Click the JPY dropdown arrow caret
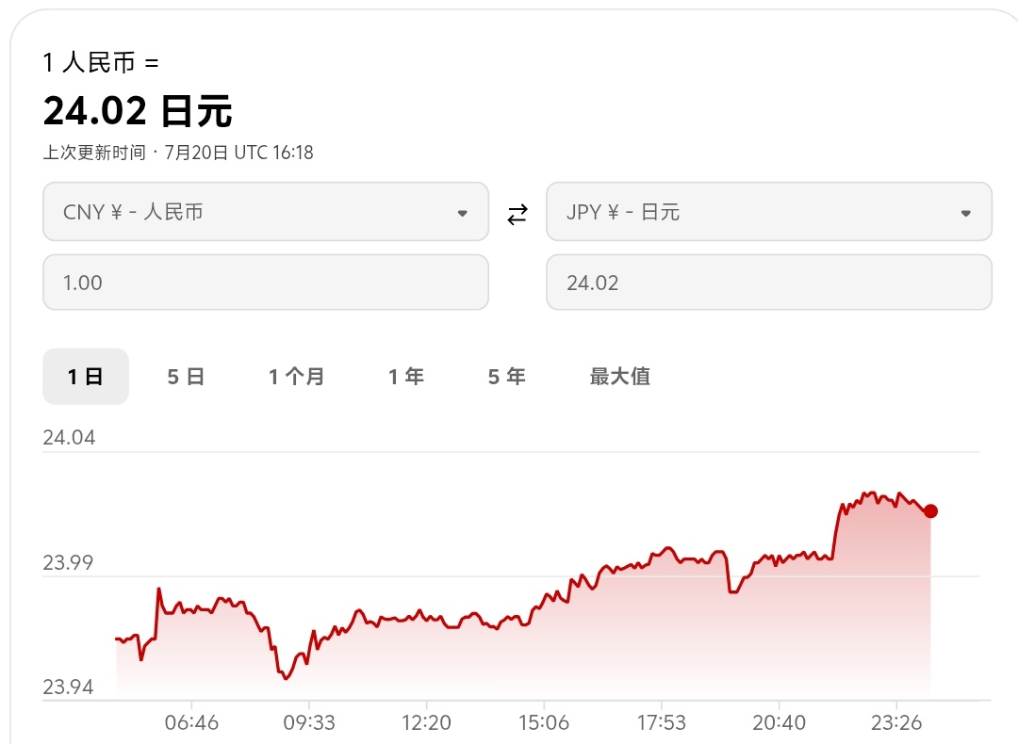Viewport: 1018px width, 744px height. [x=966, y=214]
